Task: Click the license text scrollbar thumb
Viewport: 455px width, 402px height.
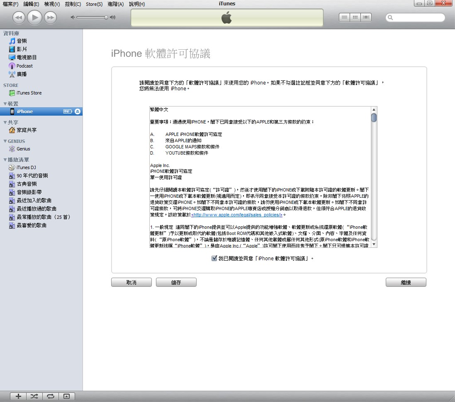Action: coord(374,117)
